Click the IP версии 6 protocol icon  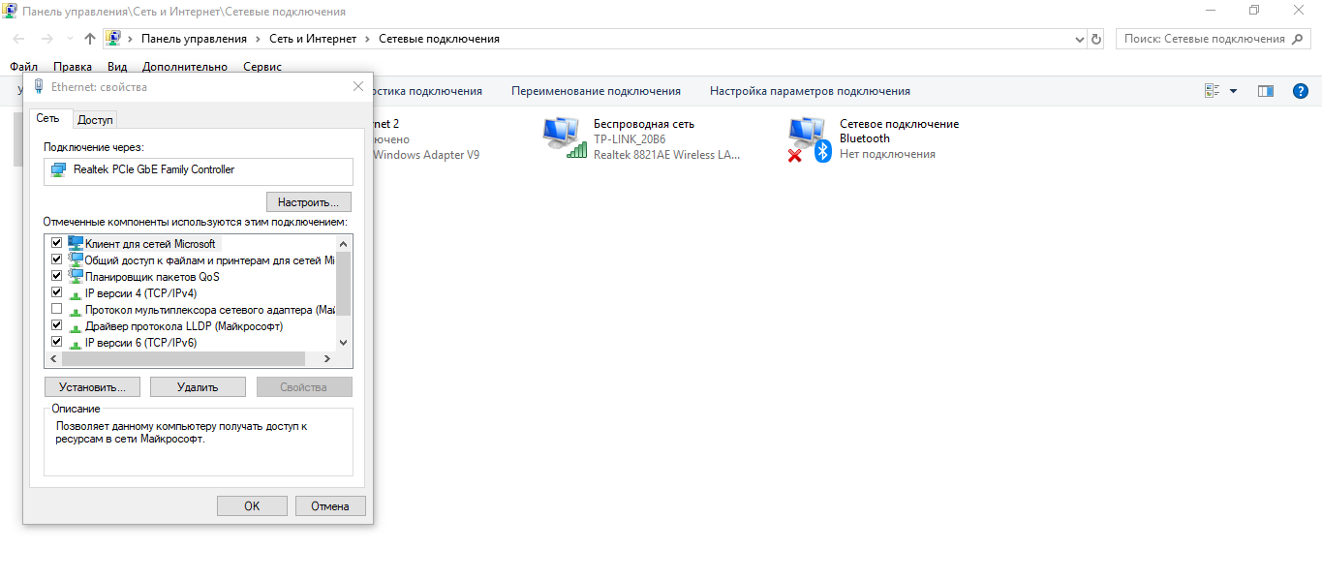(x=76, y=344)
